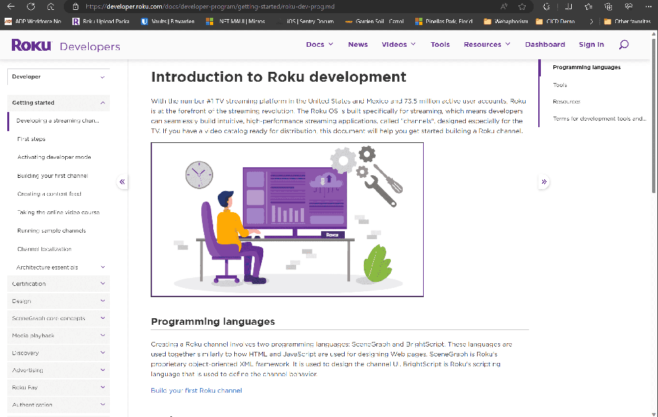Open Collections in the browser toolbar
Viewport: 658px width, 417px height.
pyautogui.click(x=609, y=7)
